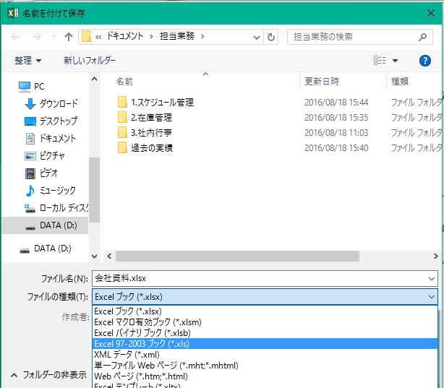444x388 pixels.
Task: Select 担当業務 in the address path
Action: pos(177,36)
